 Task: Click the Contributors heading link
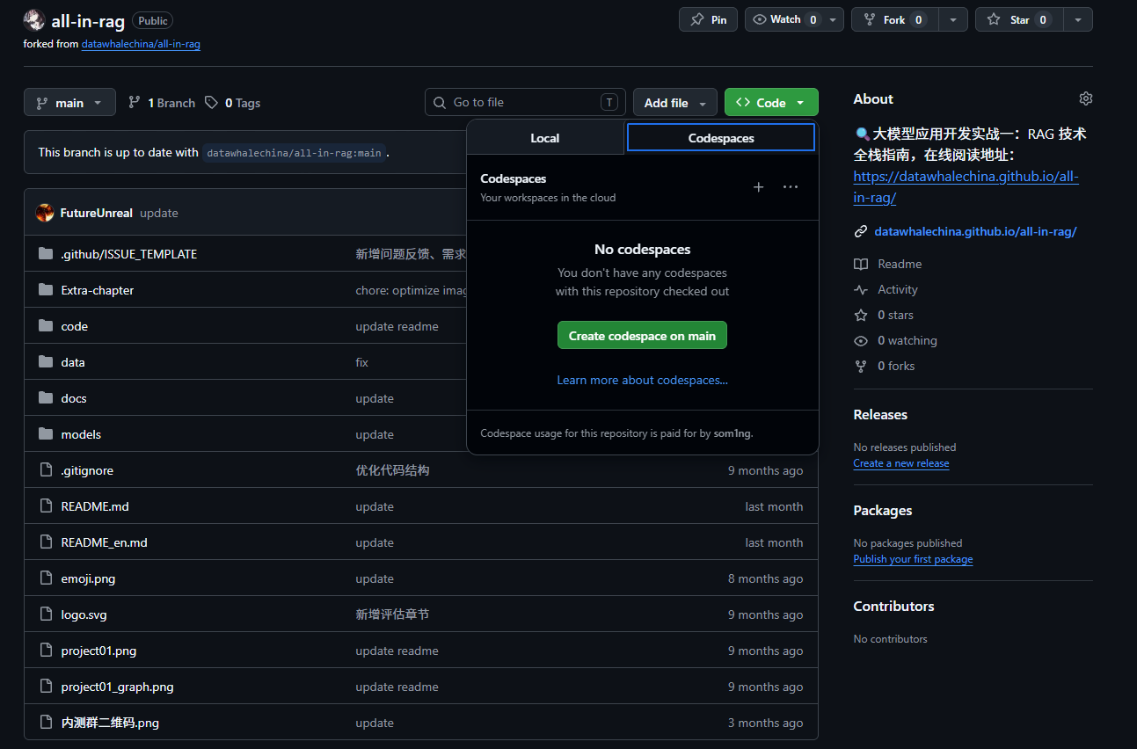893,607
